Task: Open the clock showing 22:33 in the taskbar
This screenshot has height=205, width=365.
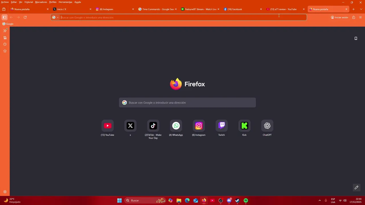Action: coord(355,200)
